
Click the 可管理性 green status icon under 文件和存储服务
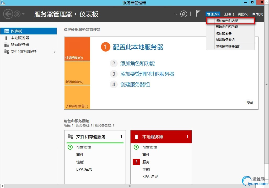coord(70,147)
